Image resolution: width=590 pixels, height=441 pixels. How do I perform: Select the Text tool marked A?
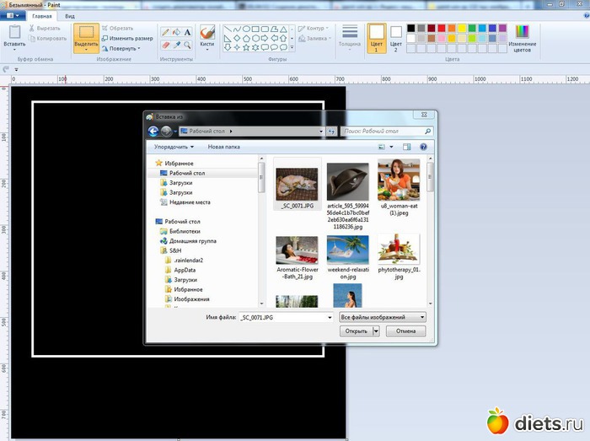(187, 31)
